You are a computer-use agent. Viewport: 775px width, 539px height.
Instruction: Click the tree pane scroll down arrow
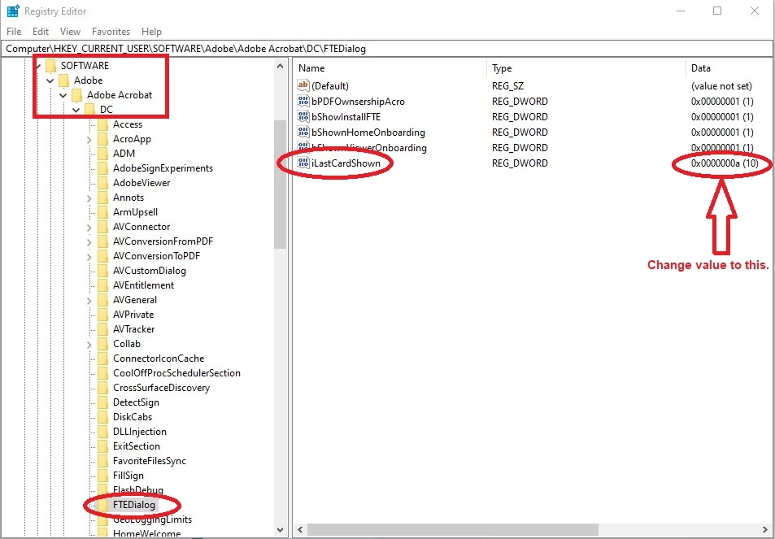click(281, 530)
